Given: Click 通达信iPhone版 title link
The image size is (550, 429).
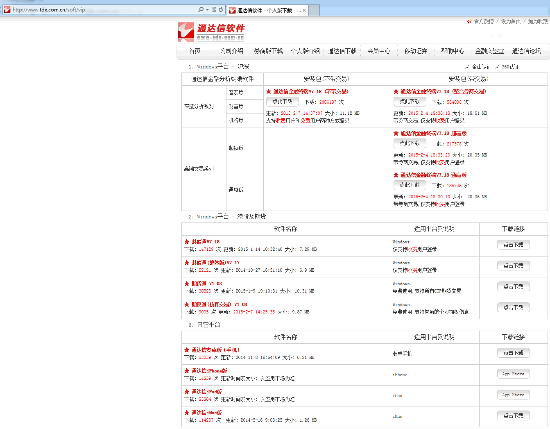Looking at the screenshot, I should 209,371.
